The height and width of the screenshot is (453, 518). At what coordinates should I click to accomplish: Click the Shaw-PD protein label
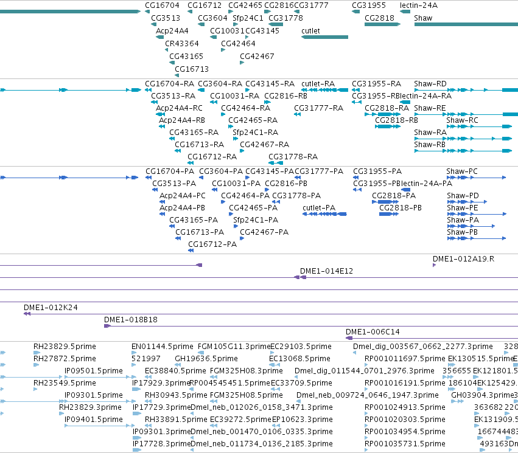(x=463, y=196)
